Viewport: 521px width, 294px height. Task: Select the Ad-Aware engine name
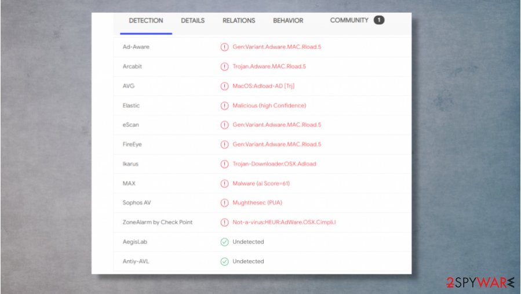(136, 47)
